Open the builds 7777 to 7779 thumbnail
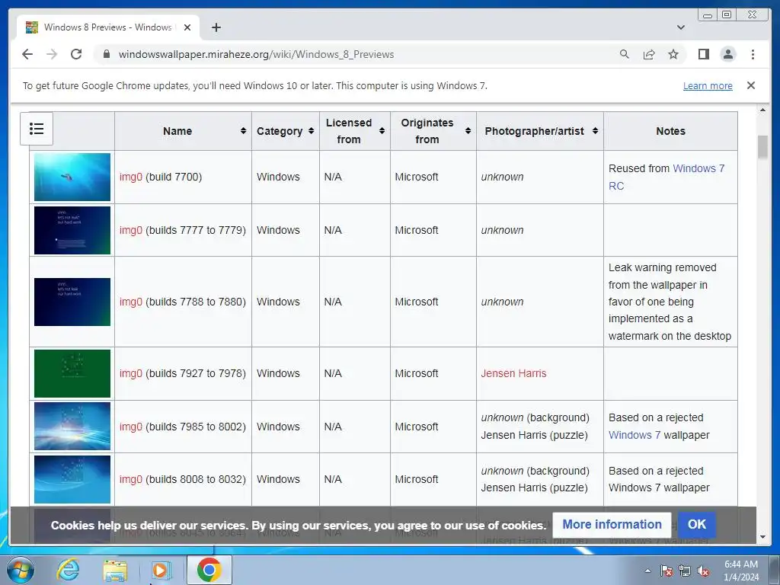 point(72,230)
